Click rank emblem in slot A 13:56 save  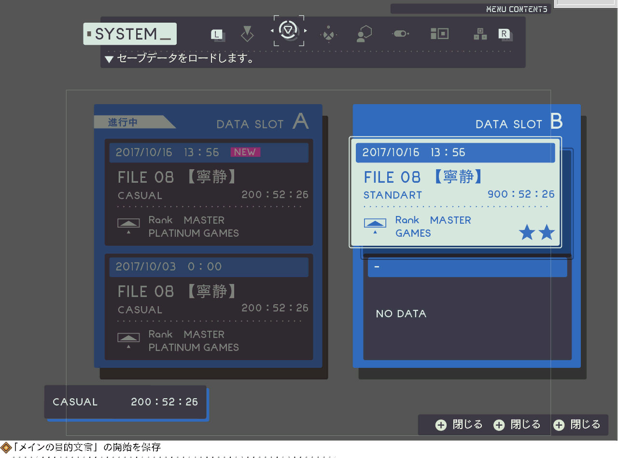tap(128, 226)
